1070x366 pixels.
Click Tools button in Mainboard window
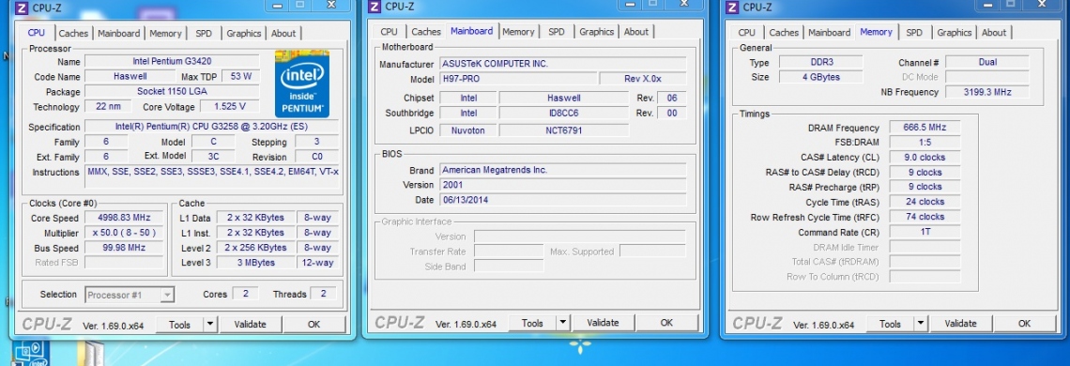pyautogui.click(x=532, y=323)
